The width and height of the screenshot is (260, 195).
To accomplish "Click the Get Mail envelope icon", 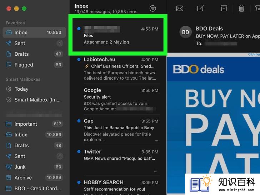I will click(x=180, y=8).
